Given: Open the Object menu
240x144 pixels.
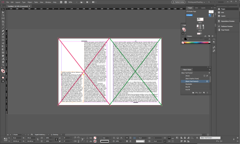Looking at the screenshot, I should [30, 2].
